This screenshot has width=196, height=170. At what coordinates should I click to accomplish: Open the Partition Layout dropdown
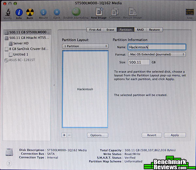coord(85,46)
